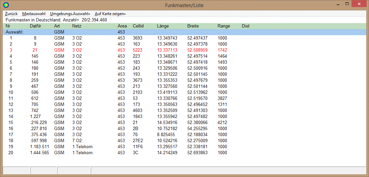Expand the Auf Karte zeigen» menu
369x177 pixels.
[110, 14]
